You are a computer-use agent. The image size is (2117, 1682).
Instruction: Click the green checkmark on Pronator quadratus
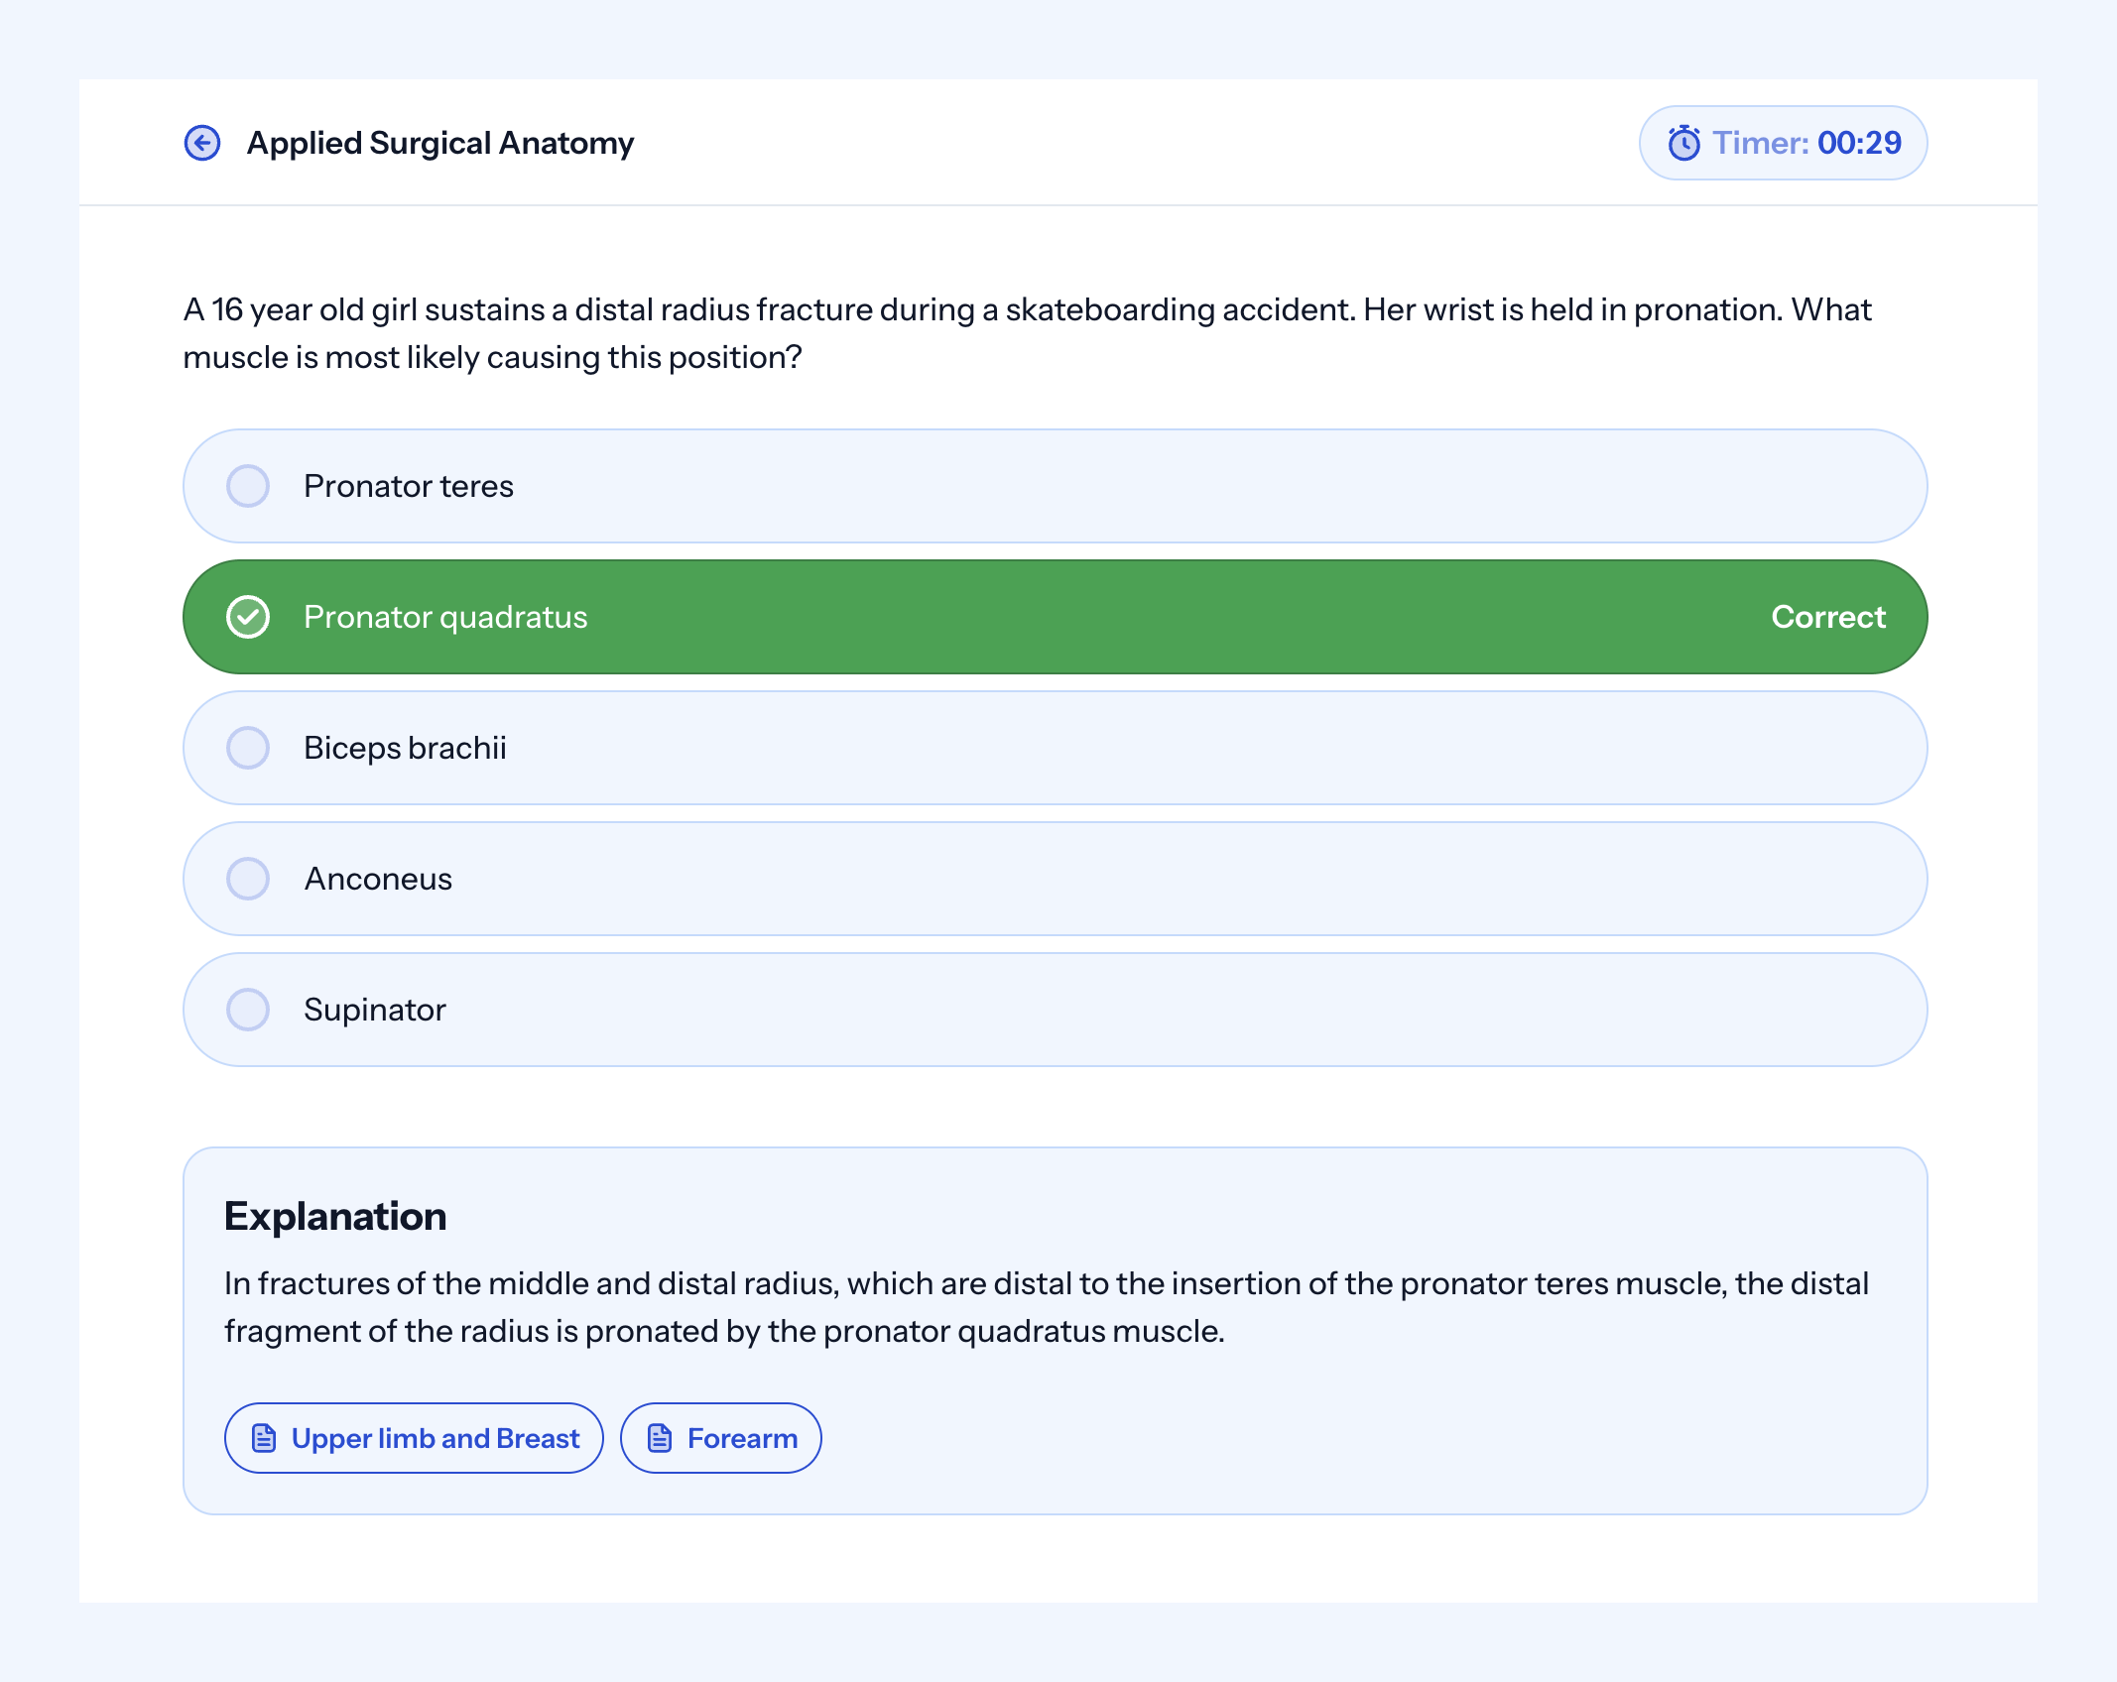click(x=248, y=617)
